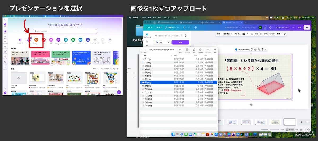Open the Webサイト shortcut icon
This screenshot has height=141, width=318.
(x=88, y=39)
